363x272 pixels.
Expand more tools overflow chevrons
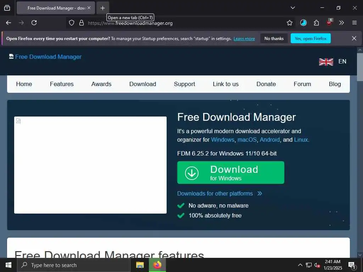[341, 23]
